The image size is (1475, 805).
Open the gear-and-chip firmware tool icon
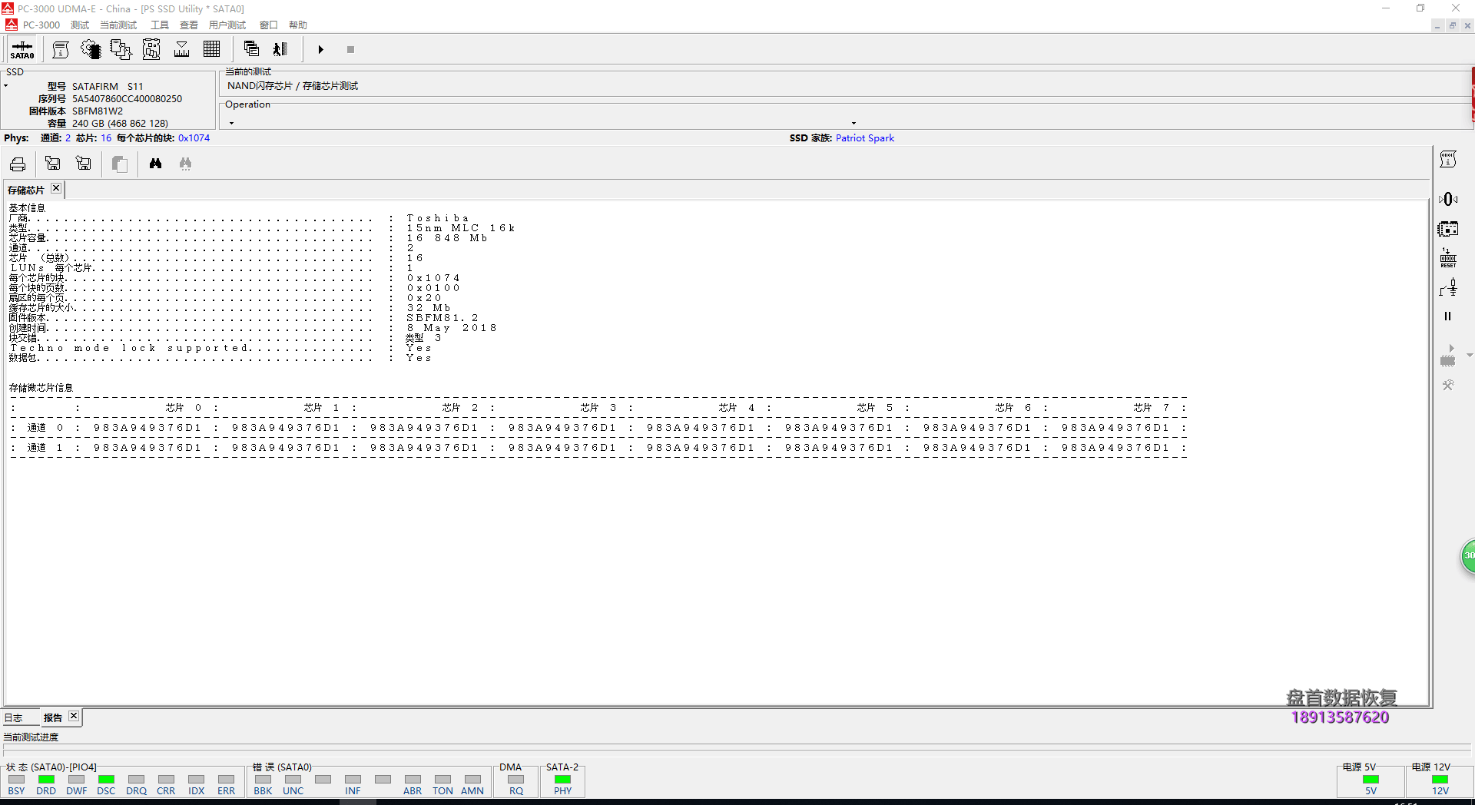pos(91,50)
